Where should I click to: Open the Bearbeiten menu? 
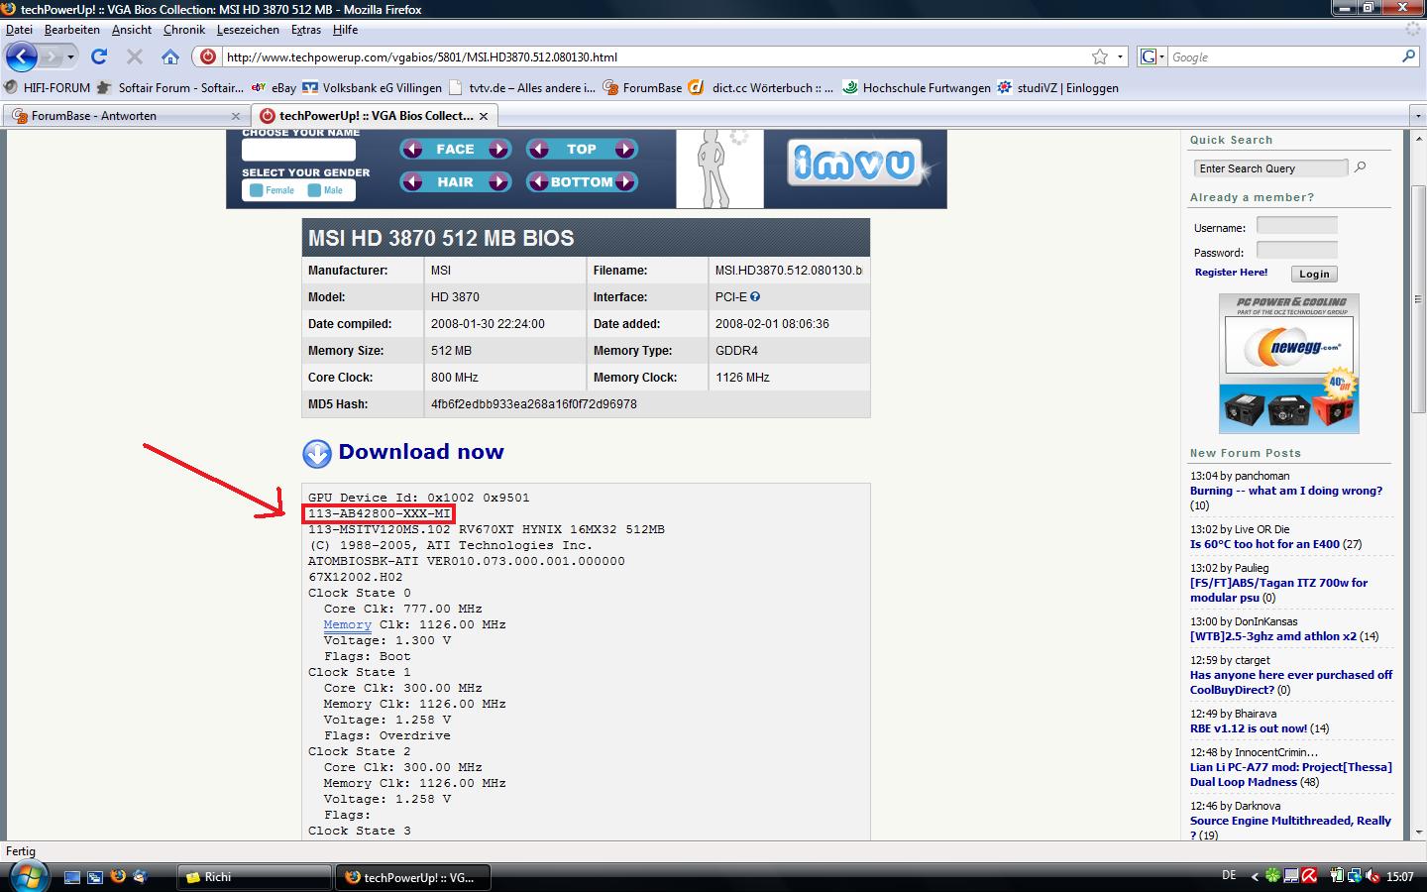(72, 30)
